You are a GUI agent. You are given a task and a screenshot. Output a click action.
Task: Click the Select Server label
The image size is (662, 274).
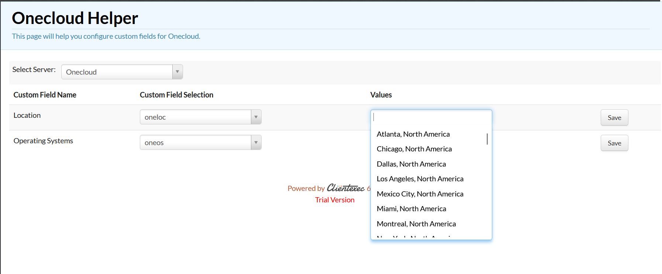[34, 69]
